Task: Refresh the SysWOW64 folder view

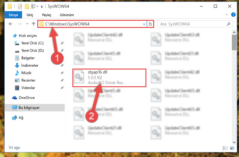Action: pos(150,24)
